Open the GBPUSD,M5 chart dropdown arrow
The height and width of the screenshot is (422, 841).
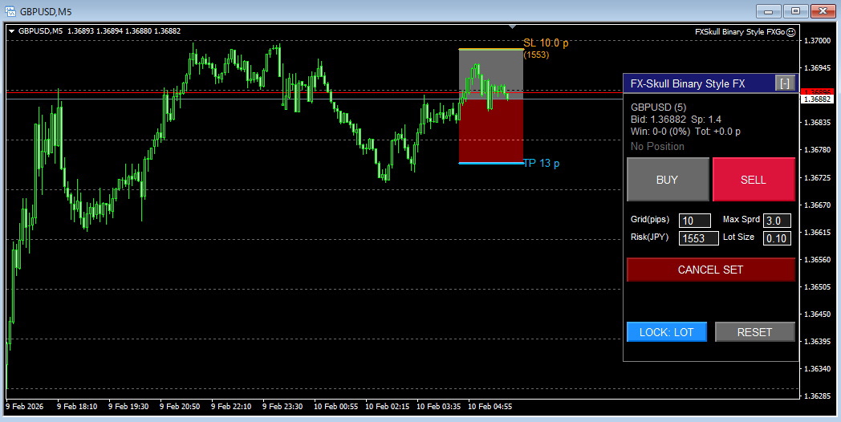pos(11,31)
